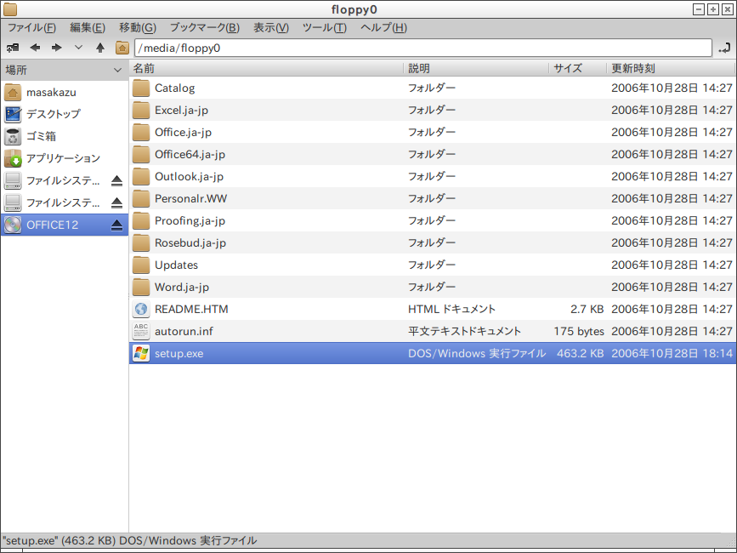Viewport: 737px width, 553px height.
Task: Open the ブックマーク(B) menu
Action: click(205, 28)
